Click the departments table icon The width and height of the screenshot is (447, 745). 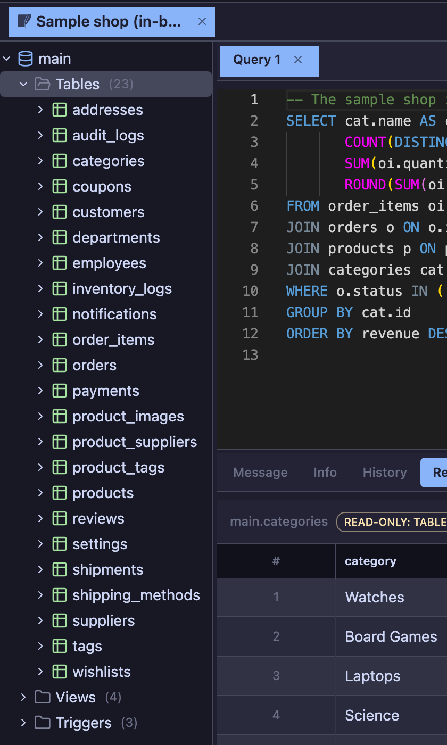tap(59, 237)
